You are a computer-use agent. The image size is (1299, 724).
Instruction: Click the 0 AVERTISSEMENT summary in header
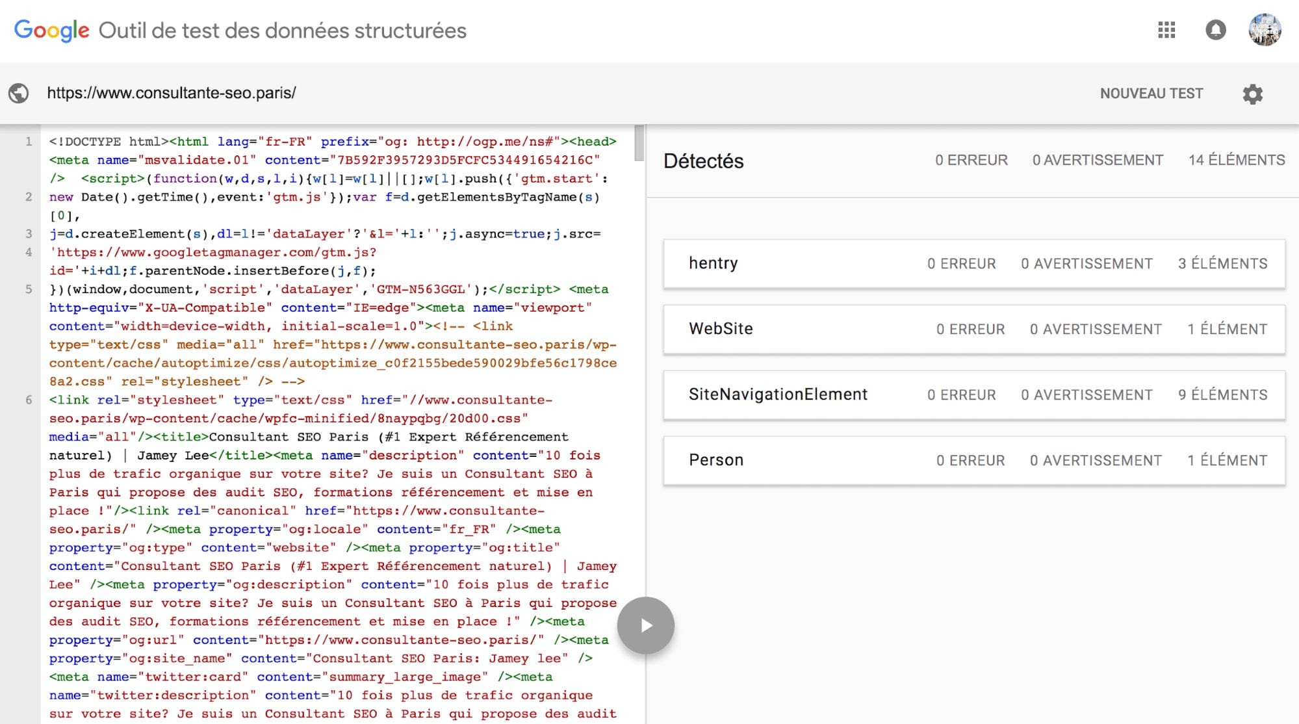pyautogui.click(x=1097, y=161)
